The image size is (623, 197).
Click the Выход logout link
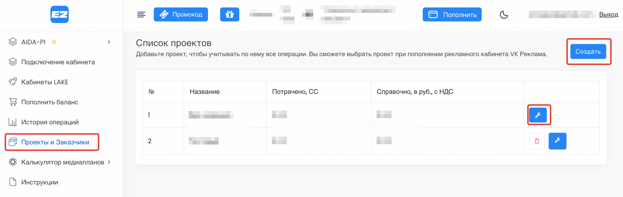coord(609,14)
